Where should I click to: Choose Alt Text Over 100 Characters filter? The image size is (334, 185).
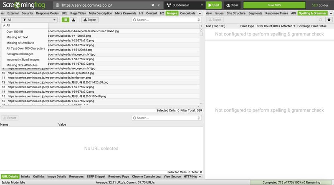[25, 48]
